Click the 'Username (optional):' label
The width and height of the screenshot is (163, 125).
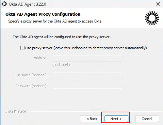pos(31,75)
